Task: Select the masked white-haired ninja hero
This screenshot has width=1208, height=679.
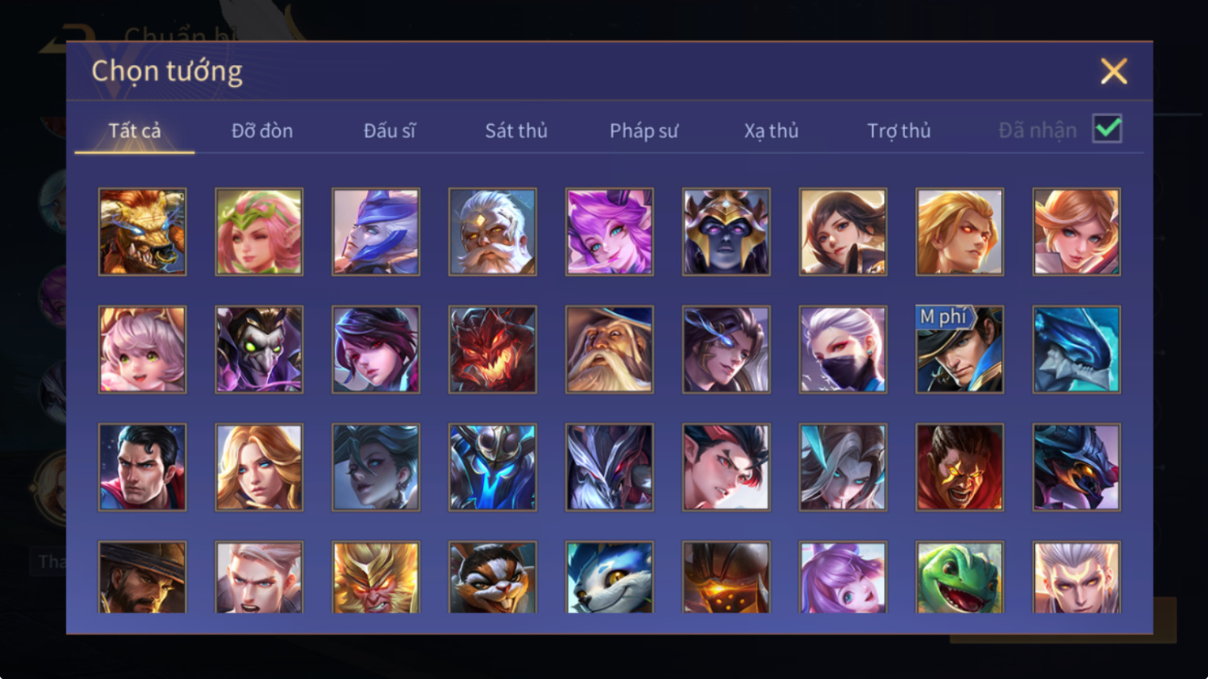Action: pos(843,350)
